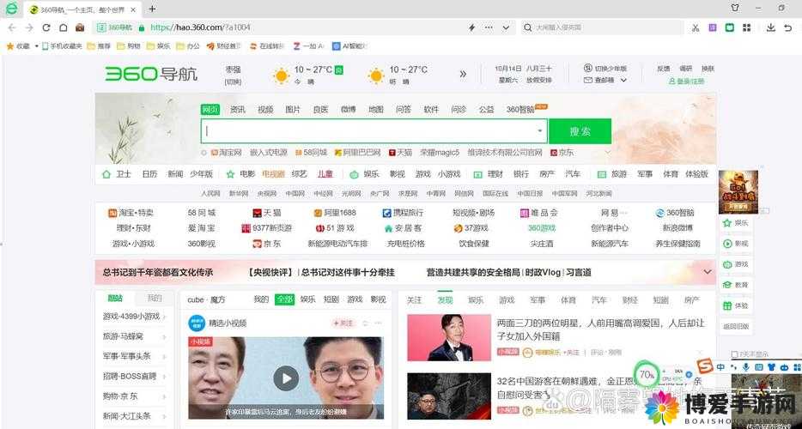Click the Sogou microphone voice input icon
This screenshot has width=802, height=429.
[746, 367]
